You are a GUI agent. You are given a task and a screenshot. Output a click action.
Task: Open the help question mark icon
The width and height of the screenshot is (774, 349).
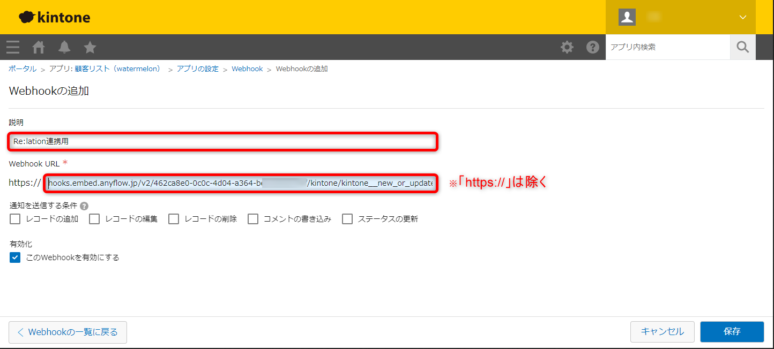[x=592, y=47]
